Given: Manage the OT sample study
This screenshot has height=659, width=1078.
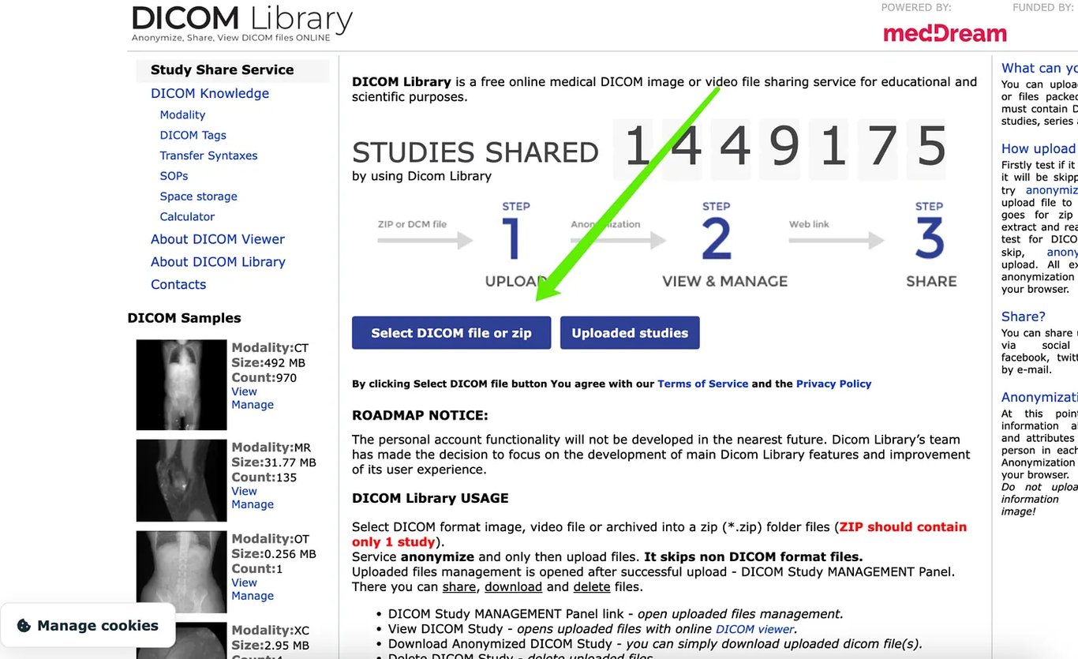Looking at the screenshot, I should [x=253, y=596].
